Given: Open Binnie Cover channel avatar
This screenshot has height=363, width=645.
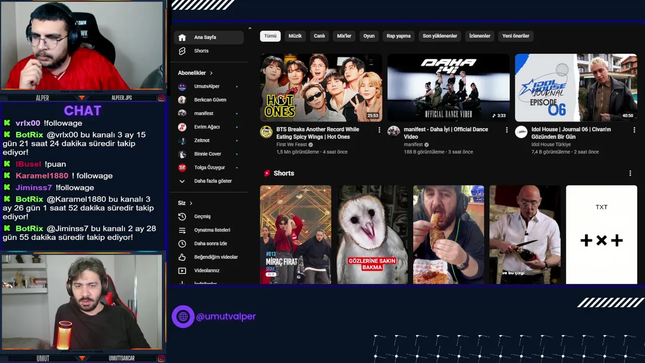Looking at the screenshot, I should click(x=182, y=154).
